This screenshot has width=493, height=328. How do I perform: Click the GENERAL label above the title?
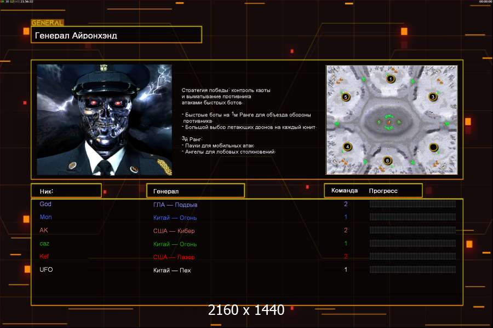point(47,22)
